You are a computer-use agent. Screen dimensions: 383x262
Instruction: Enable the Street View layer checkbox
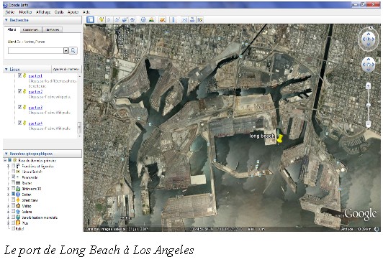(14, 200)
